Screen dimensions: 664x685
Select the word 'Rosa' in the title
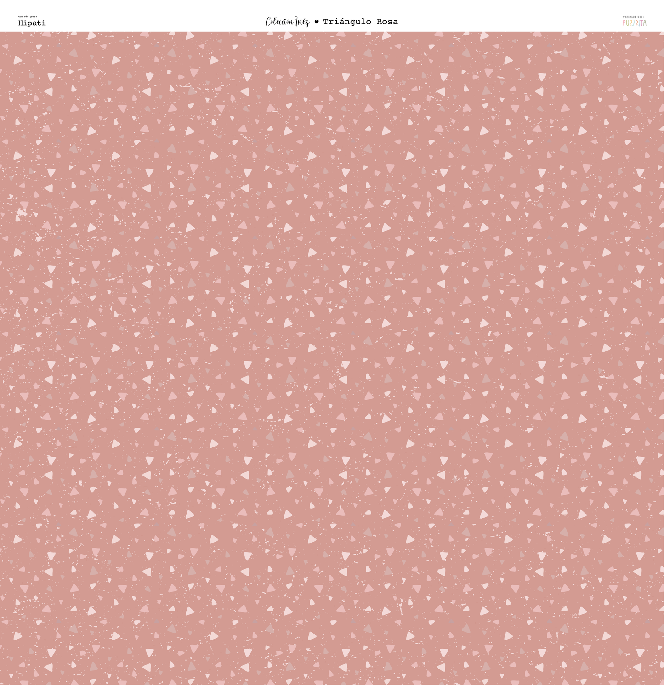coord(387,22)
